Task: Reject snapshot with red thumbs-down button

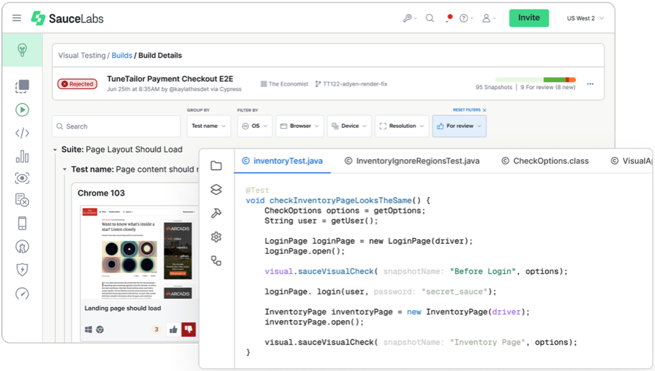Action: [x=189, y=330]
